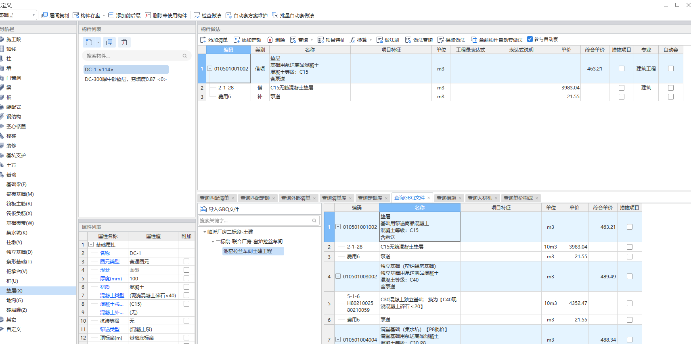Open new component dropdown arrow

(x=98, y=42)
